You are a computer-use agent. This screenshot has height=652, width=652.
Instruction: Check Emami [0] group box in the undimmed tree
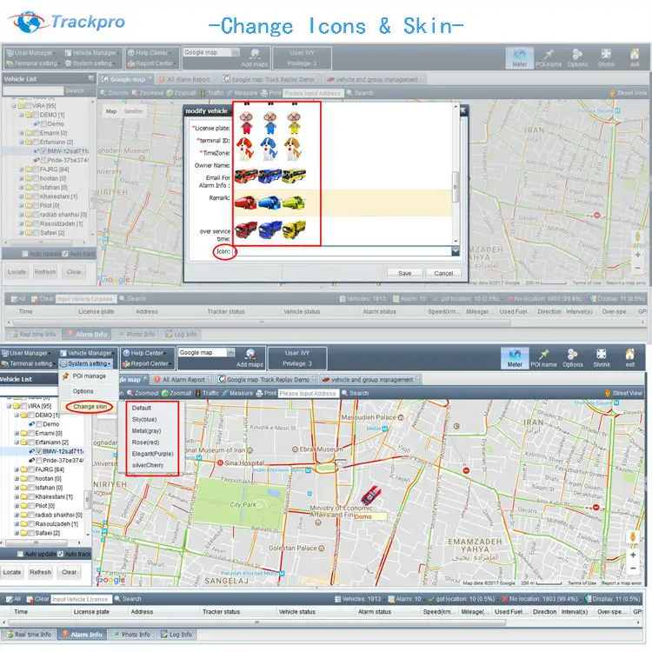point(31,433)
